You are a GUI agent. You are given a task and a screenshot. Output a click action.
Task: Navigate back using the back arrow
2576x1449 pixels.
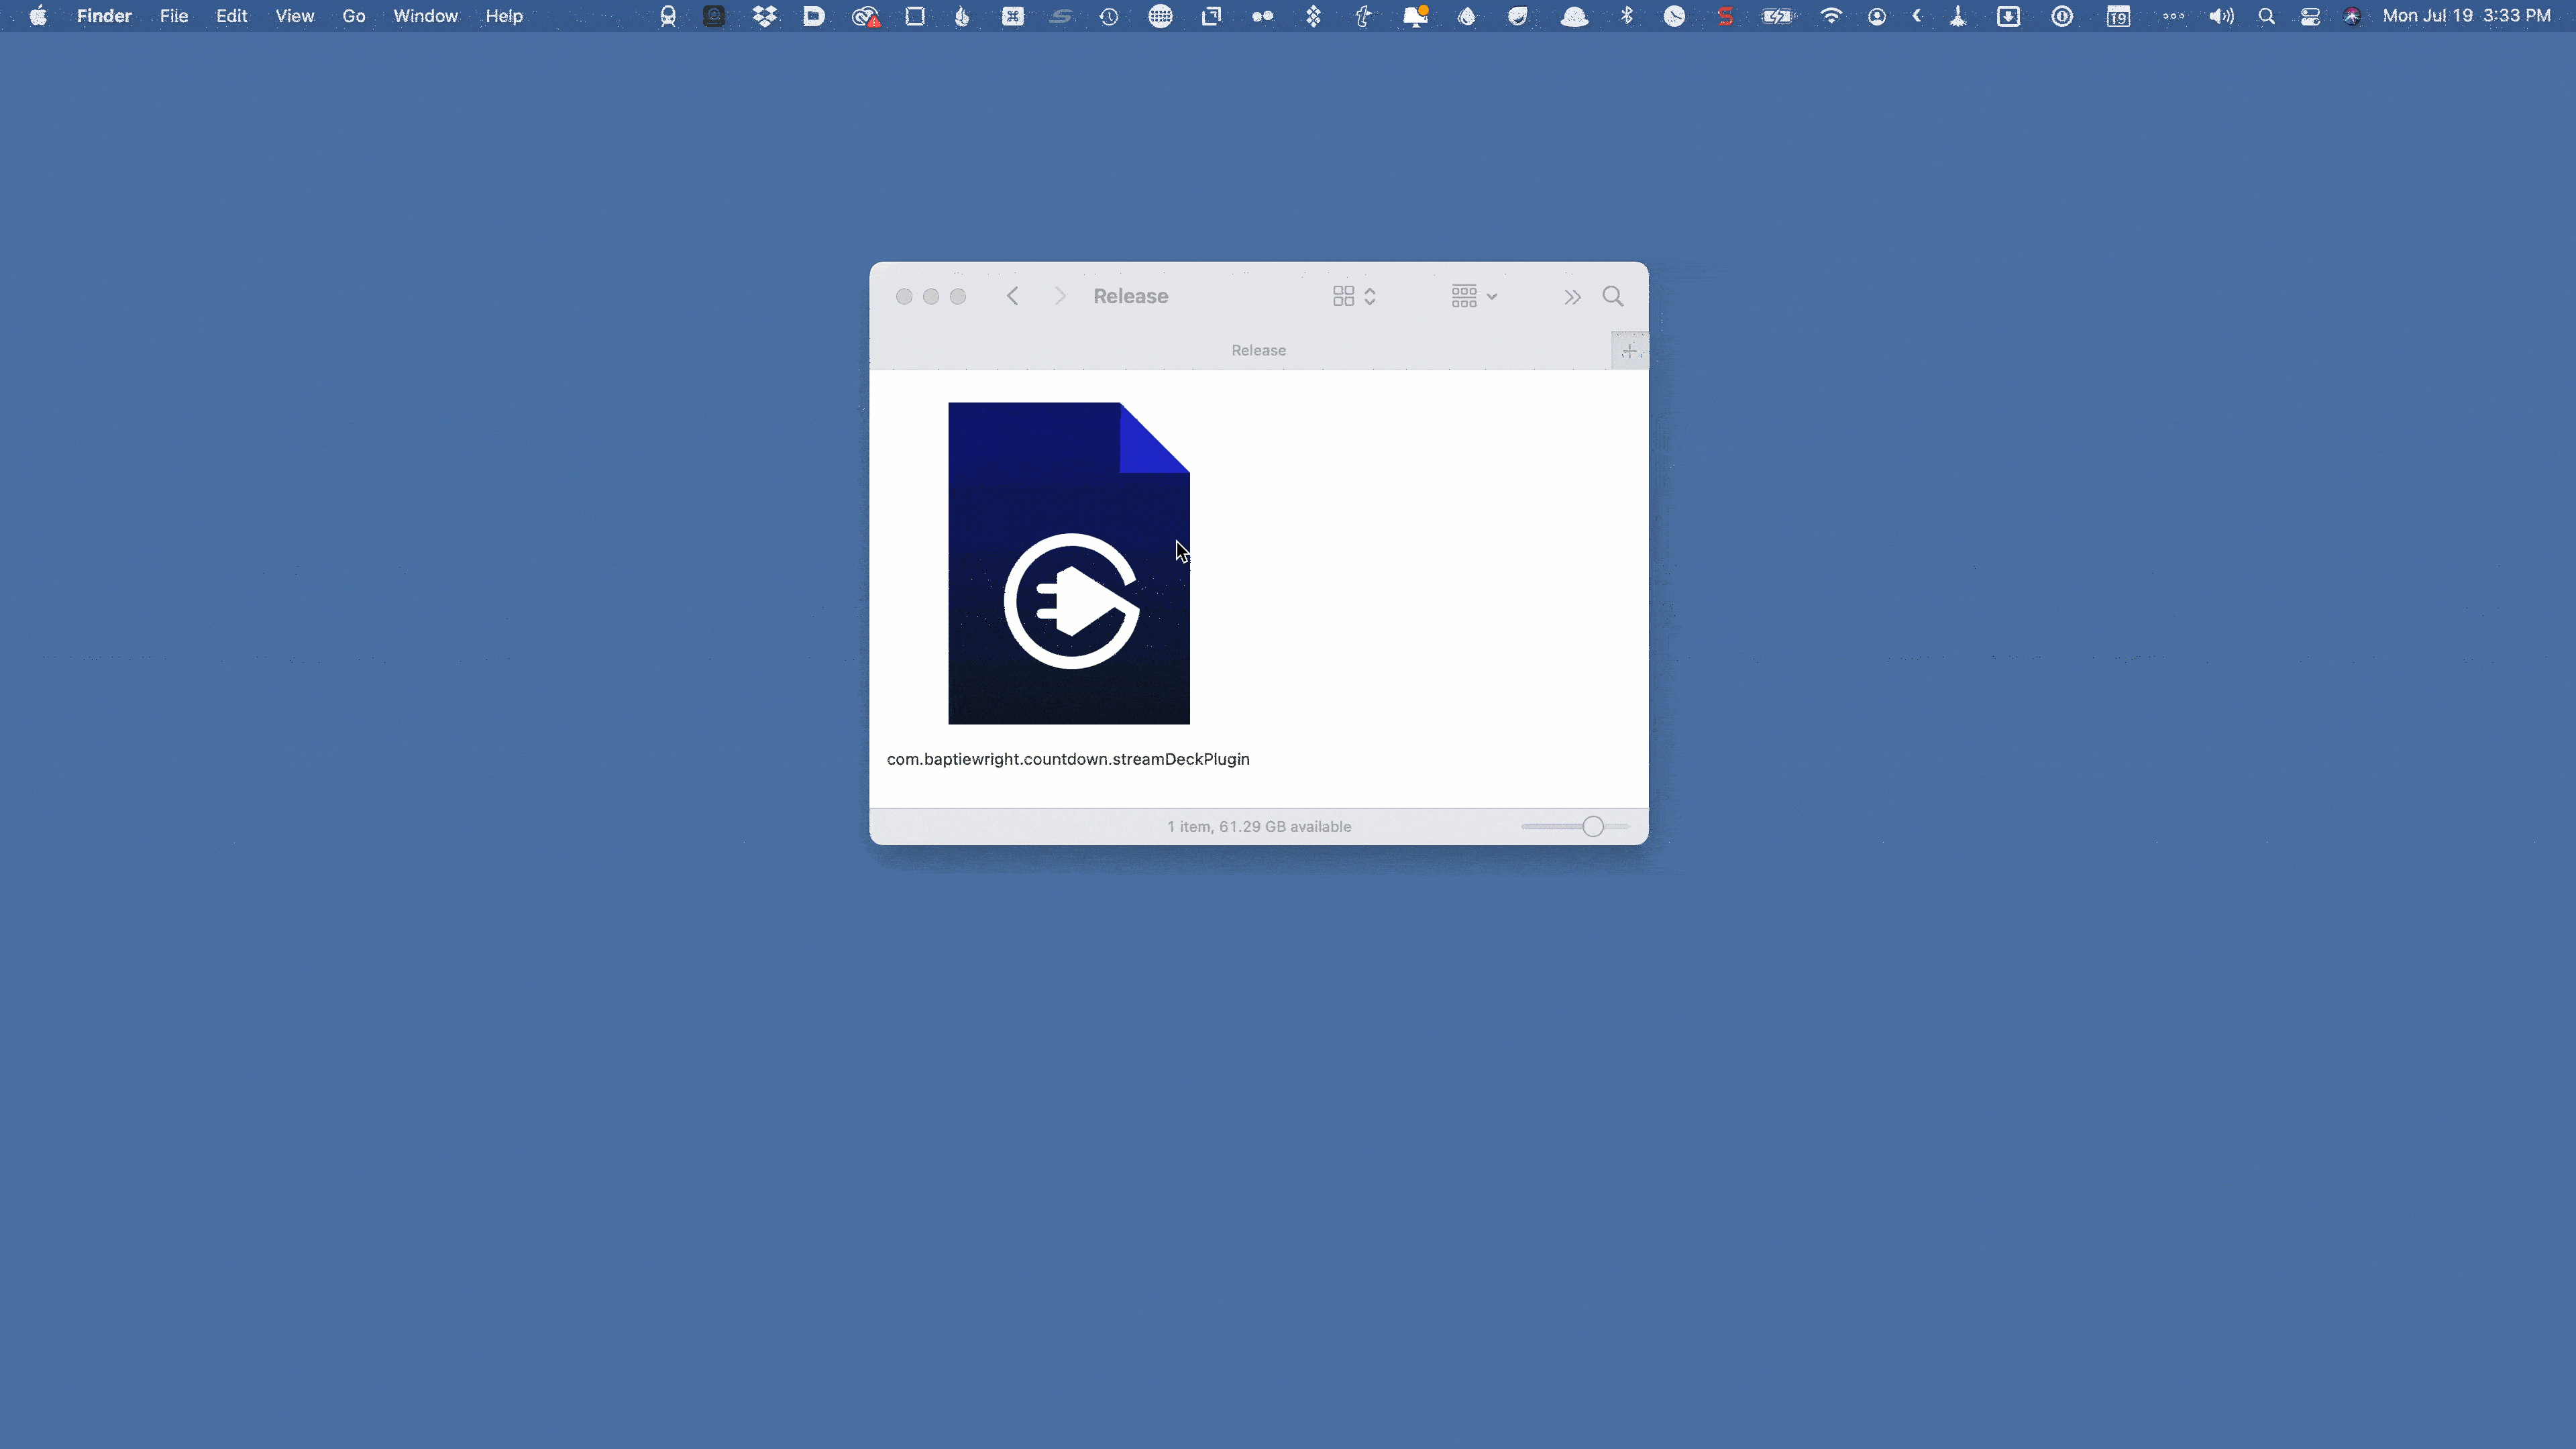tap(1012, 296)
